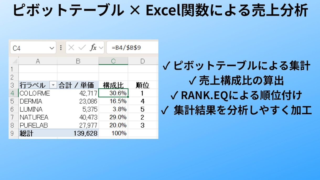Click the three-dot handle beside Name Box
The image size is (320, 180).
[61, 48]
